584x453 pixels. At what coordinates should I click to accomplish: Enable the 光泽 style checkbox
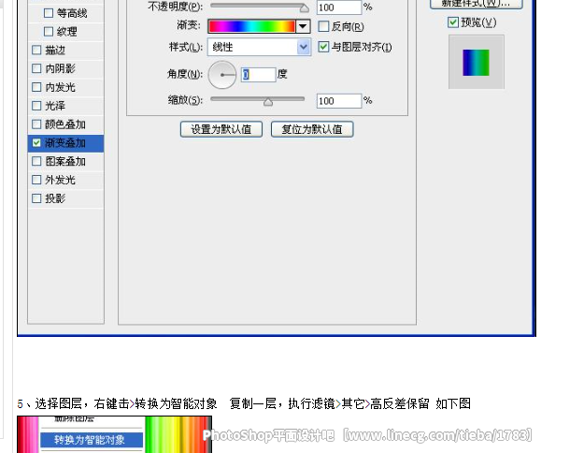[x=36, y=106]
